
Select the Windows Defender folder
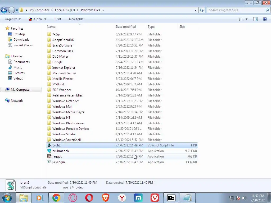tap(66, 101)
